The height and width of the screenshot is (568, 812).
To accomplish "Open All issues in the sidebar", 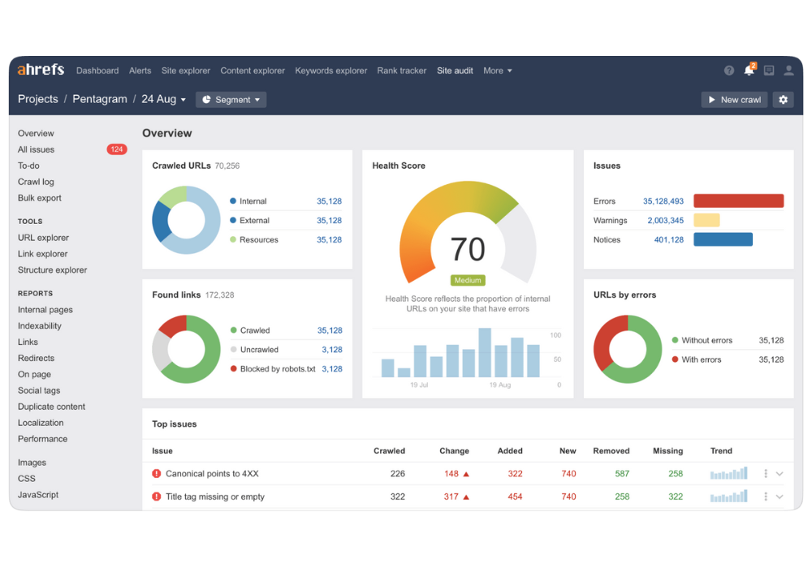I will (37, 149).
